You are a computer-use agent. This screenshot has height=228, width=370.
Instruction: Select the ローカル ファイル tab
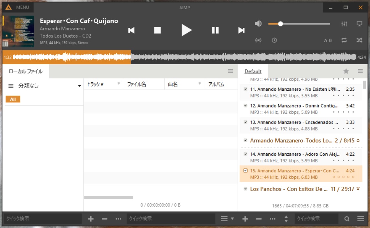[26, 71]
